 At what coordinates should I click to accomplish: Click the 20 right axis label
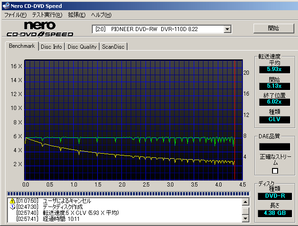pos(246,73)
